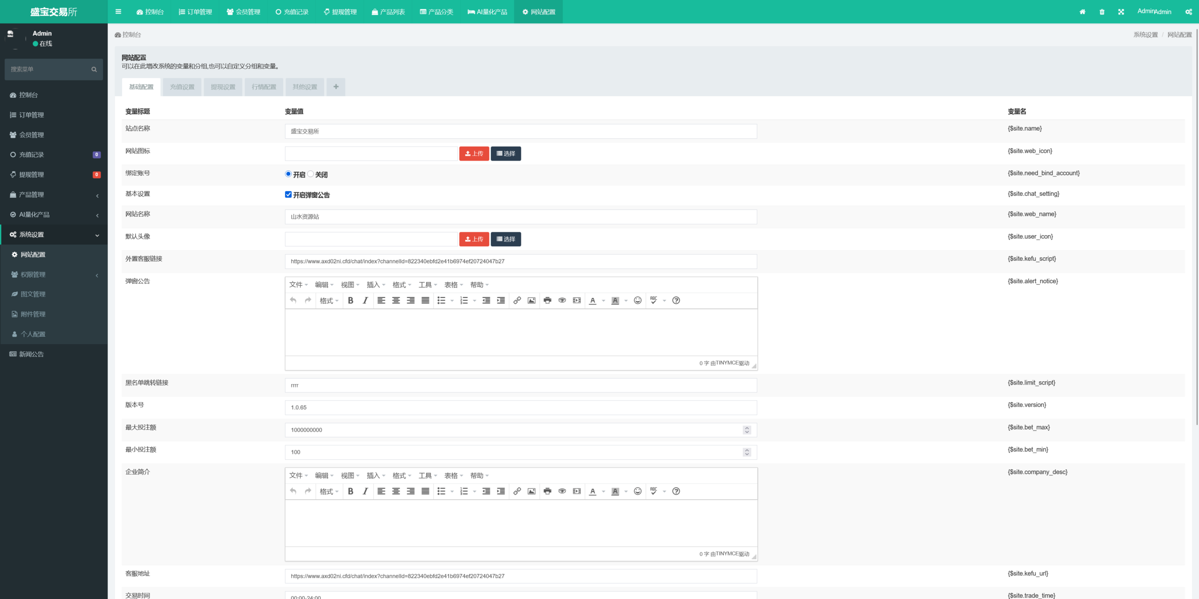This screenshot has width=1199, height=599.
Task: Insert image in company intro editor
Action: pos(531,491)
